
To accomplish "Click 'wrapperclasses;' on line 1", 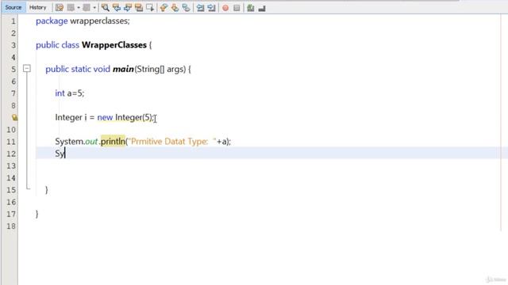I will click(100, 21).
